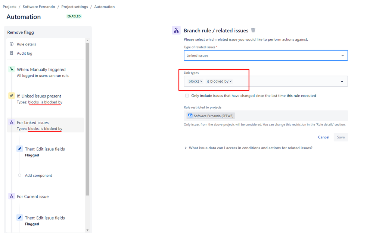Click the Rule details info icon
The image size is (373, 233).
[x=12, y=44]
